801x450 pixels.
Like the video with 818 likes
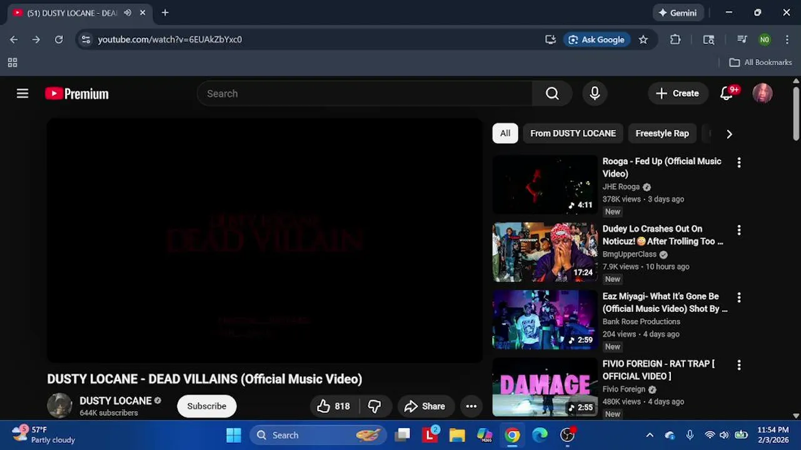333,406
